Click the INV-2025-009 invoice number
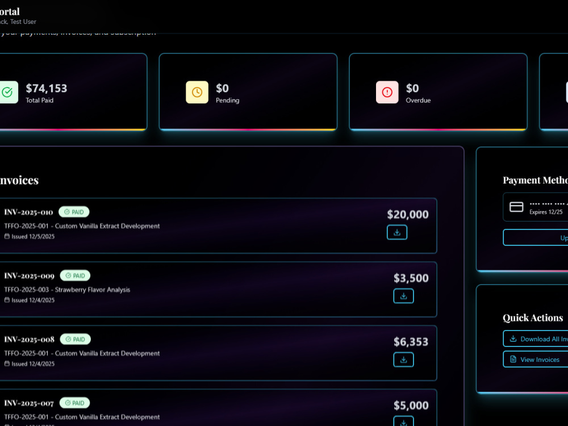This screenshot has height=426, width=568. pyautogui.click(x=30, y=276)
